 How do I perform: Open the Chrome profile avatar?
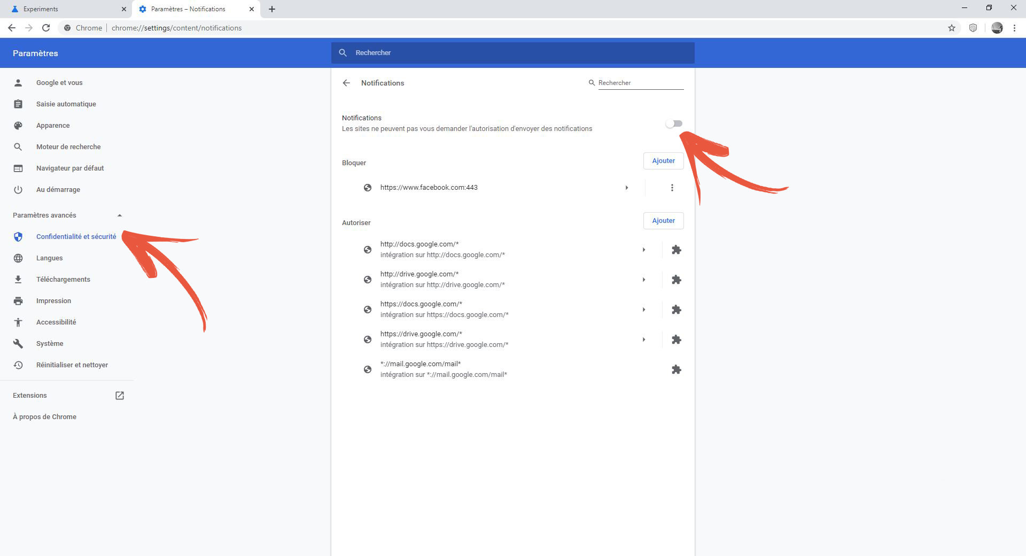(x=997, y=28)
